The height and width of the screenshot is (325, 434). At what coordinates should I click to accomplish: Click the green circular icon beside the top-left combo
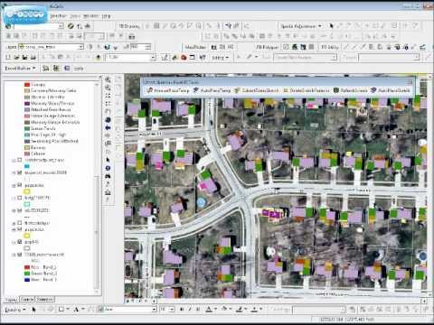pyautogui.click(x=71, y=26)
